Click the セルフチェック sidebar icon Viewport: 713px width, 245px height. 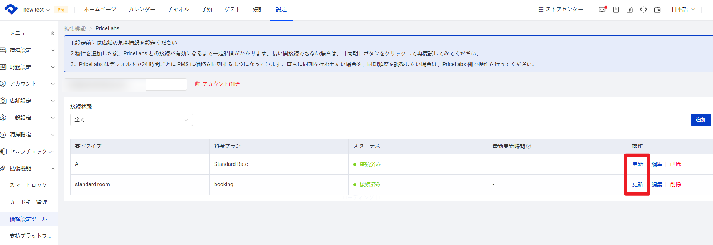click(3, 152)
